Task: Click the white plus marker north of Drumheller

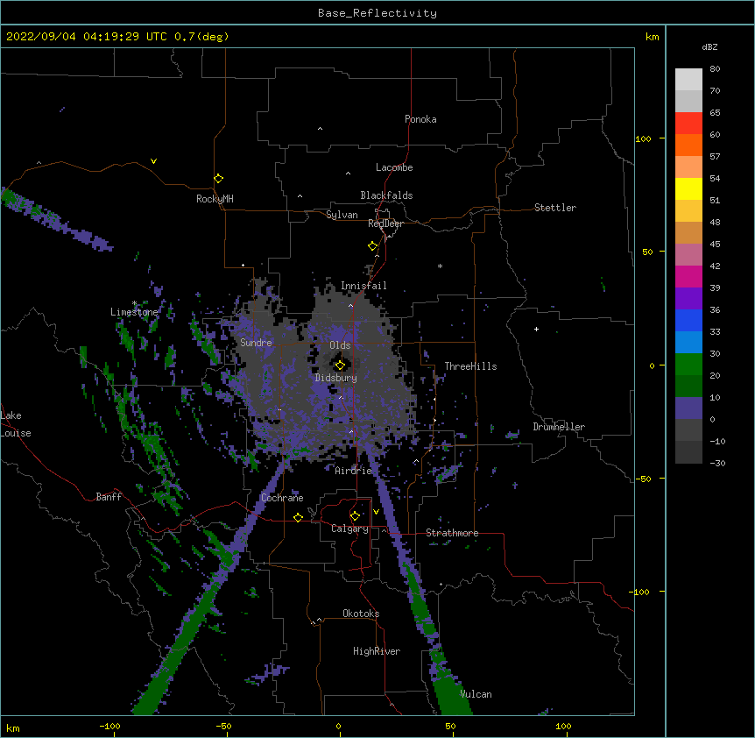Action: (536, 329)
